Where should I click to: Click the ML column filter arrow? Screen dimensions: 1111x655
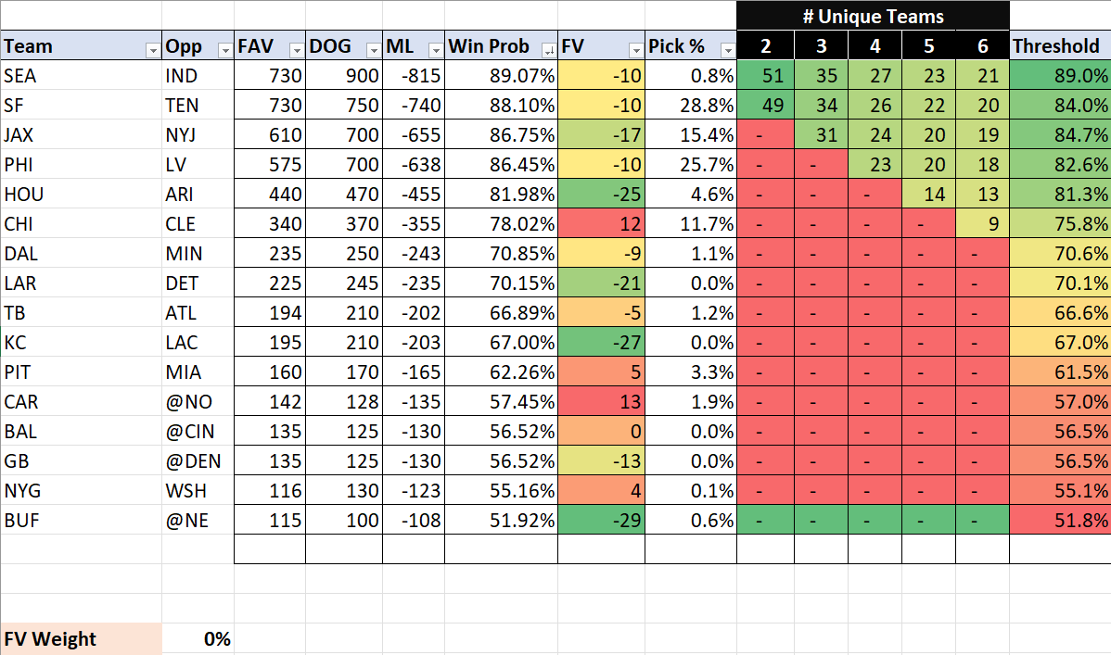(x=435, y=50)
